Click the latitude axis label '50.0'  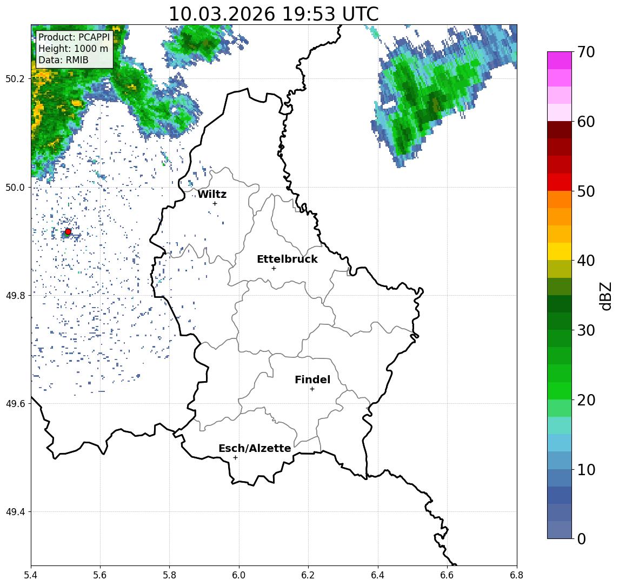15,187
